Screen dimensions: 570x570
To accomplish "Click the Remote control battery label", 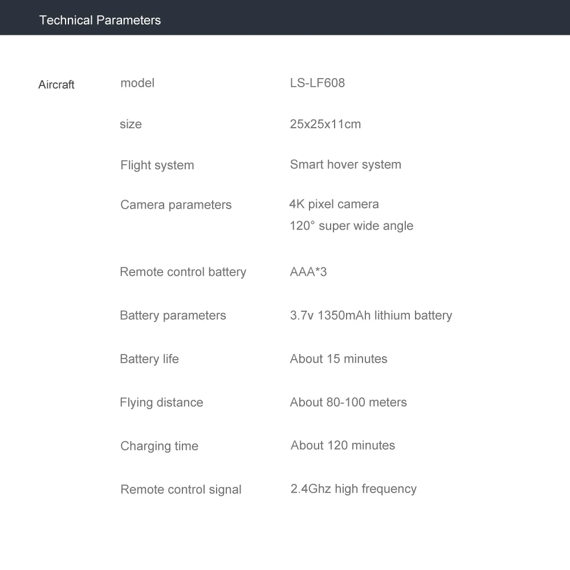I will (x=182, y=272).
